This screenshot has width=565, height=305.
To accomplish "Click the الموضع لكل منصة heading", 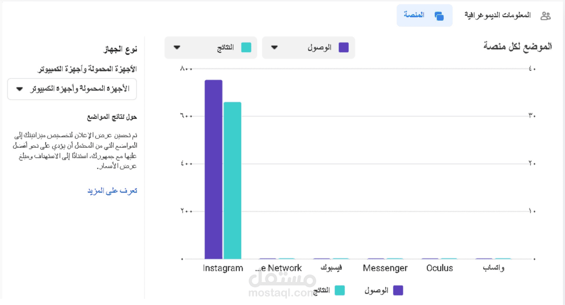I will pos(518,46).
